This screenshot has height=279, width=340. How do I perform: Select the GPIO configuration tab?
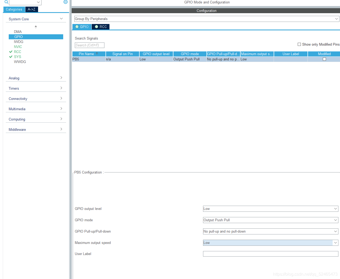coord(82,27)
